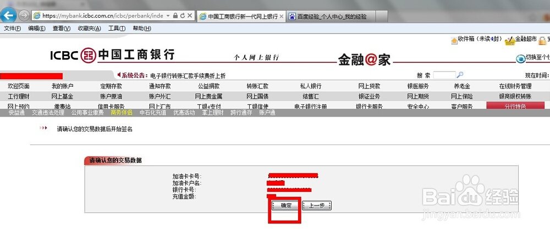
Task: Select the 中国工商银行新一代网上银行 tab
Action: point(241,16)
